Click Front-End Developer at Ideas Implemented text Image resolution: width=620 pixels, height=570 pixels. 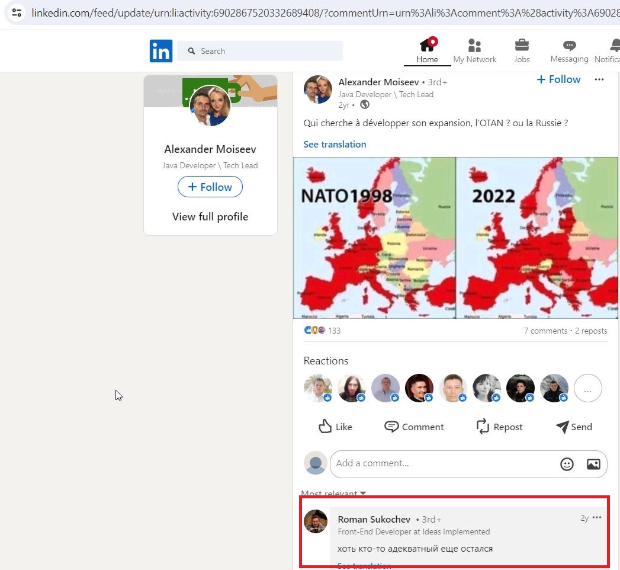pos(413,531)
